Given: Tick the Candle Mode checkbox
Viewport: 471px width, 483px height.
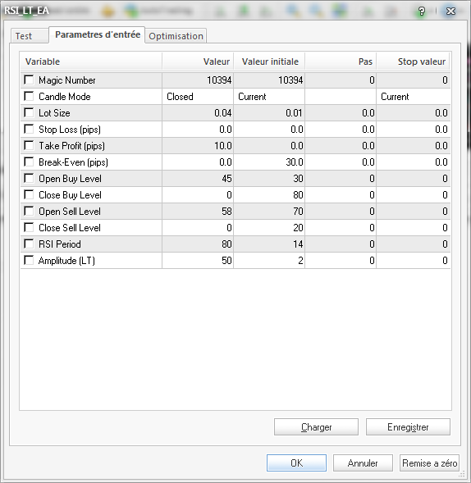Looking at the screenshot, I should 29,96.
